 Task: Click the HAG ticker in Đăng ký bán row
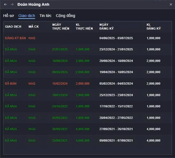32,38
